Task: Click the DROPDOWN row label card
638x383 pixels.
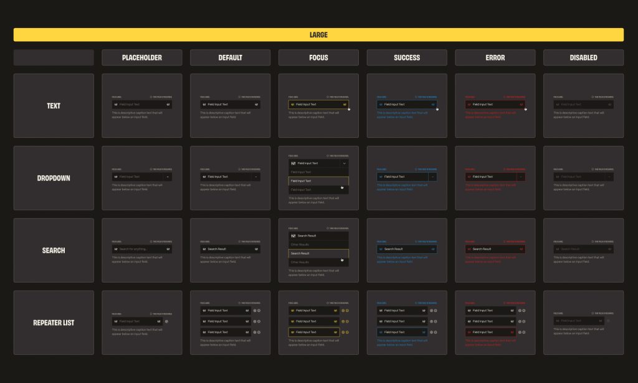Action: (54, 178)
